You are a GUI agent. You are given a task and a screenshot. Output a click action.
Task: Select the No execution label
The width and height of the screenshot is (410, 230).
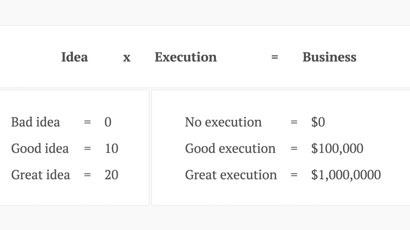click(x=223, y=122)
